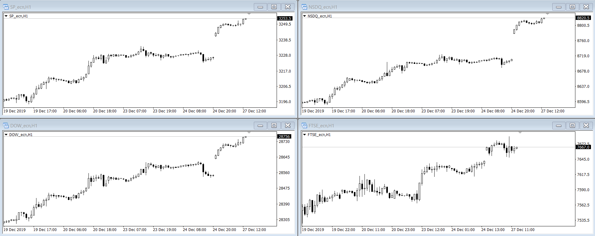Minimize the NSDQ_ecn,H1 chart window

tap(559, 7)
